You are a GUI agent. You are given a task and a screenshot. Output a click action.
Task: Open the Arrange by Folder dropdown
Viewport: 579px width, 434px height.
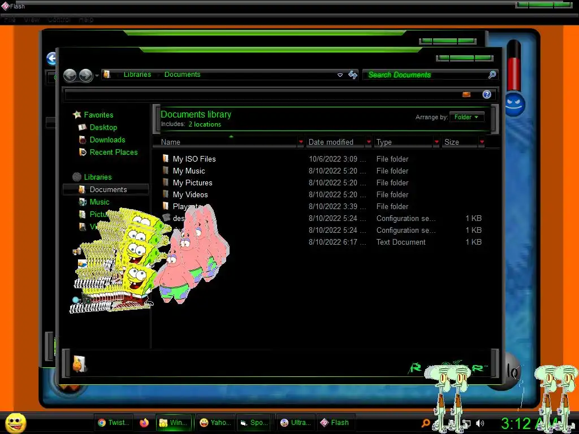coord(466,117)
